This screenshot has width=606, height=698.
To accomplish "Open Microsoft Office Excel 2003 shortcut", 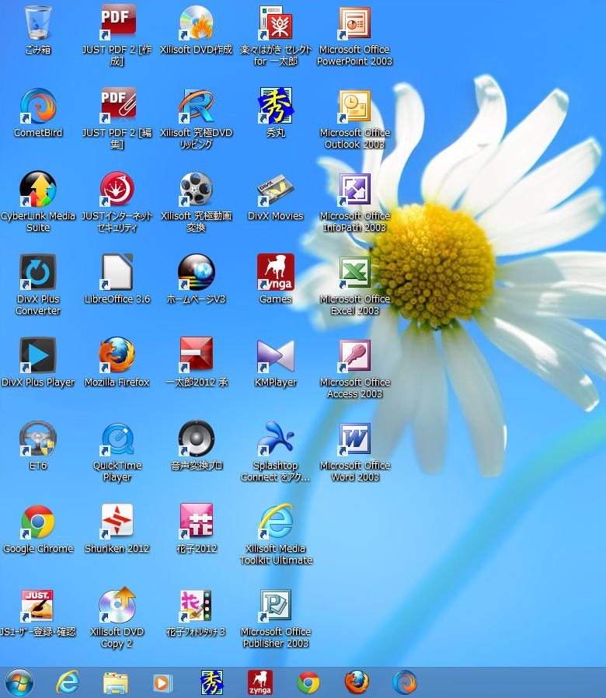I will pos(355,273).
